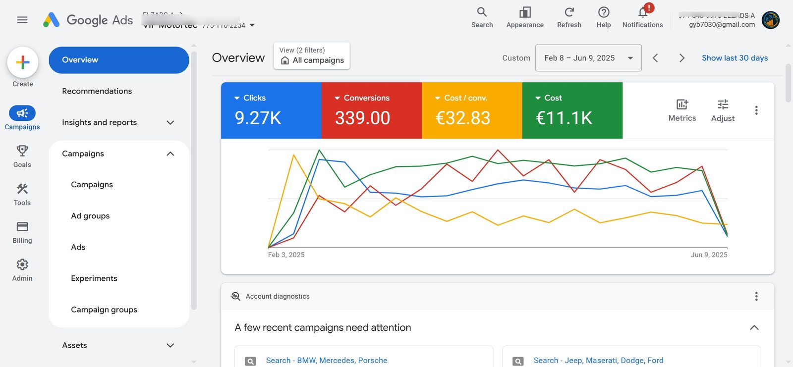The width and height of the screenshot is (793, 367).
Task: Click the navigation panel scrollbar
Action: [x=194, y=179]
